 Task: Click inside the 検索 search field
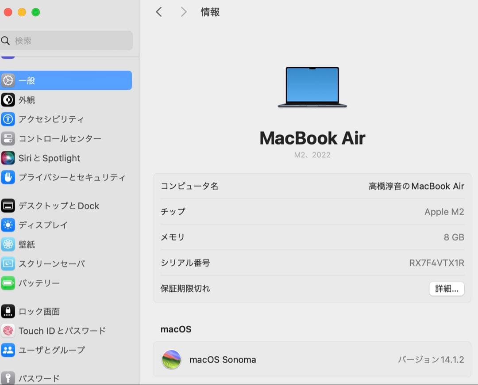coord(66,41)
